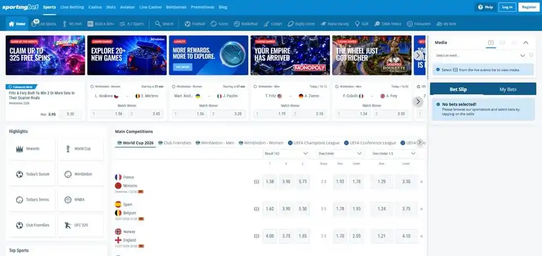The width and height of the screenshot is (542, 256).
Task: Open Build A Bet+ in sports bar
Action: pos(100,24)
